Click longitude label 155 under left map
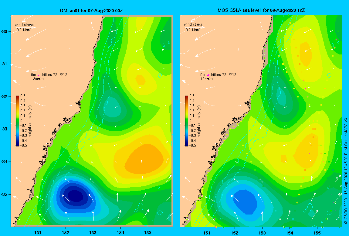 click(x=148, y=233)
